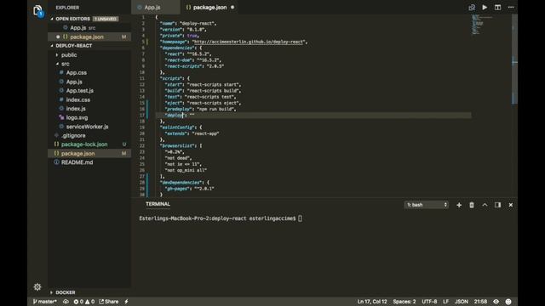Switch to the package.json editor tab

pos(209,8)
